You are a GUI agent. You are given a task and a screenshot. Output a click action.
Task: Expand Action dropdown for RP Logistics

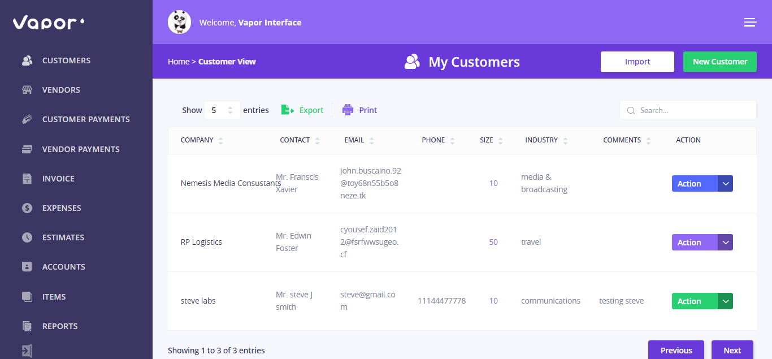pos(725,243)
